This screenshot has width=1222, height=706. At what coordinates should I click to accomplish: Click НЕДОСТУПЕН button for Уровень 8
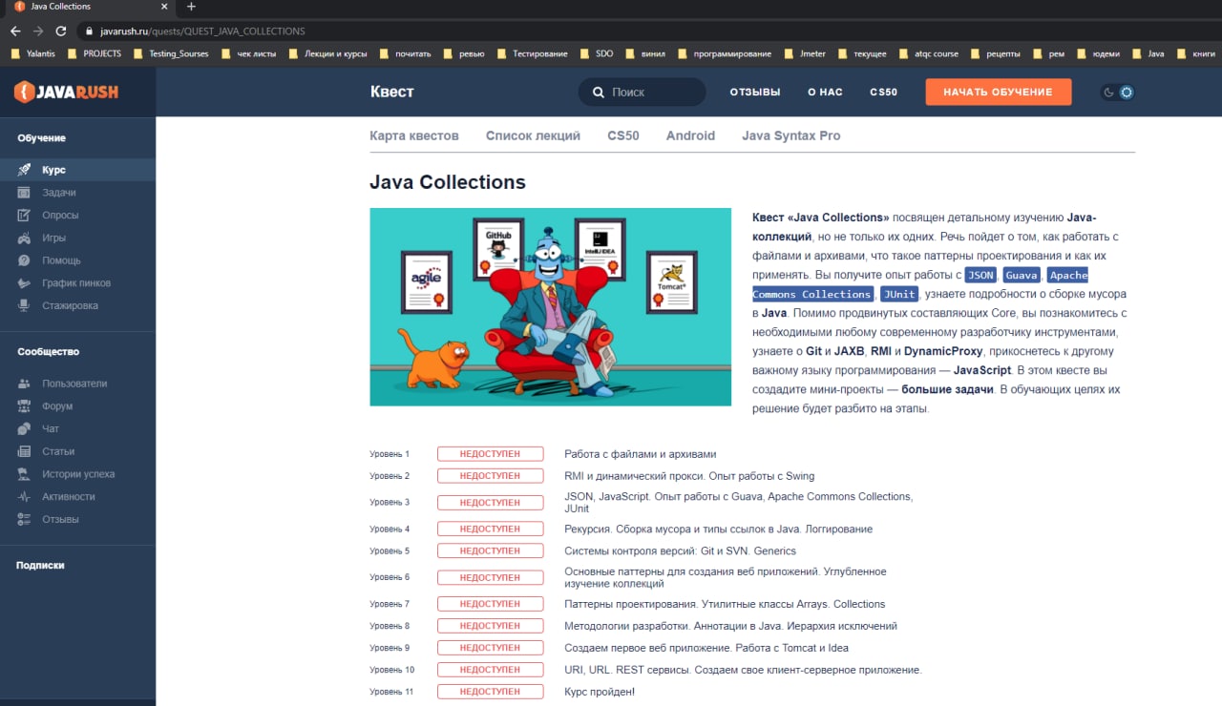pyautogui.click(x=490, y=626)
